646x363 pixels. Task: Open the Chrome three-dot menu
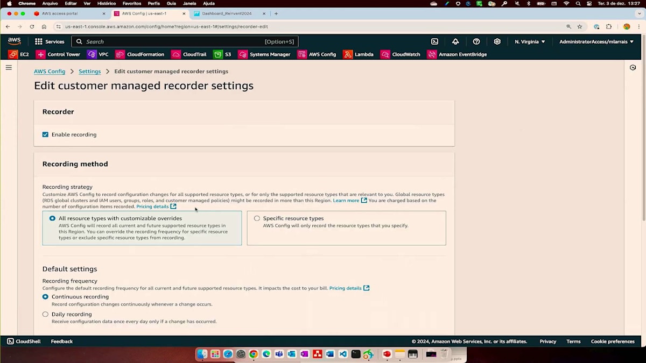(638, 26)
